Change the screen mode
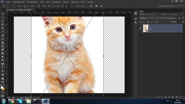The image size is (185, 104). (x=3, y=96)
